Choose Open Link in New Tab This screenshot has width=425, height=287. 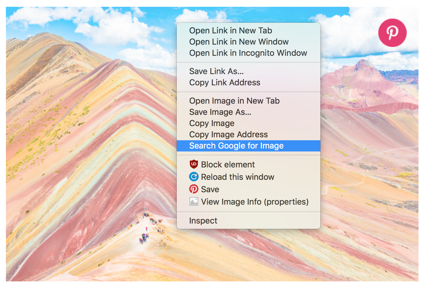[x=230, y=30]
